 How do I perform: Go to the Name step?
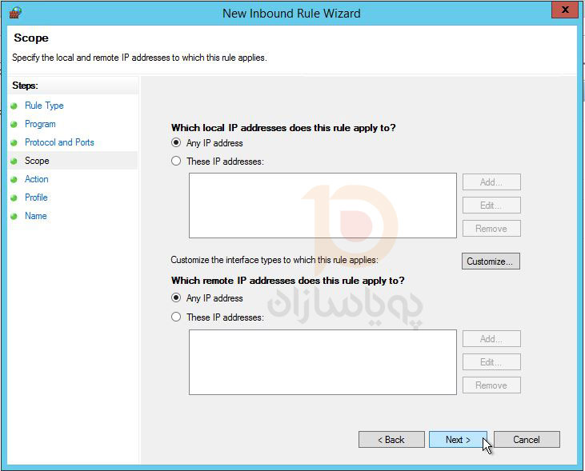pyautogui.click(x=36, y=216)
